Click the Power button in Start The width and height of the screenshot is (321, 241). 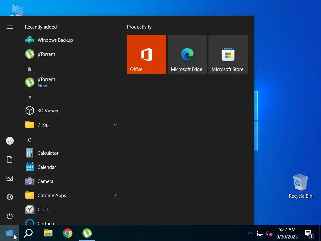click(x=10, y=216)
